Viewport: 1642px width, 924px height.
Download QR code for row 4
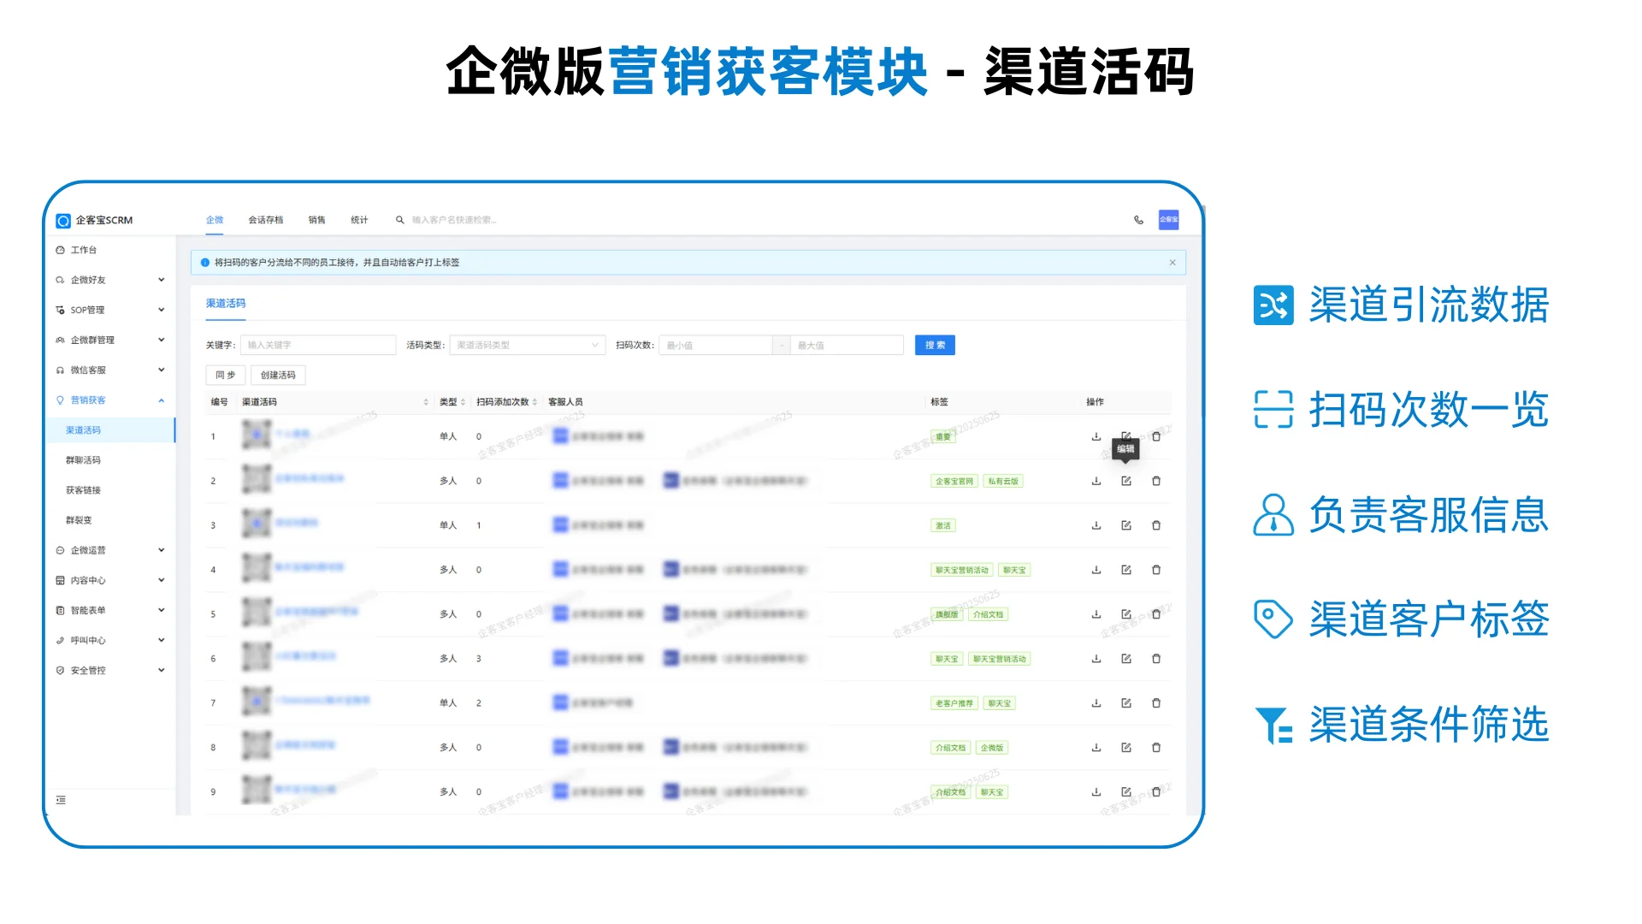tap(1096, 570)
